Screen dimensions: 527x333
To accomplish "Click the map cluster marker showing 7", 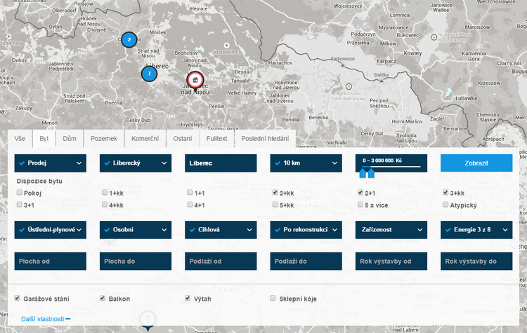I will coord(149,74).
